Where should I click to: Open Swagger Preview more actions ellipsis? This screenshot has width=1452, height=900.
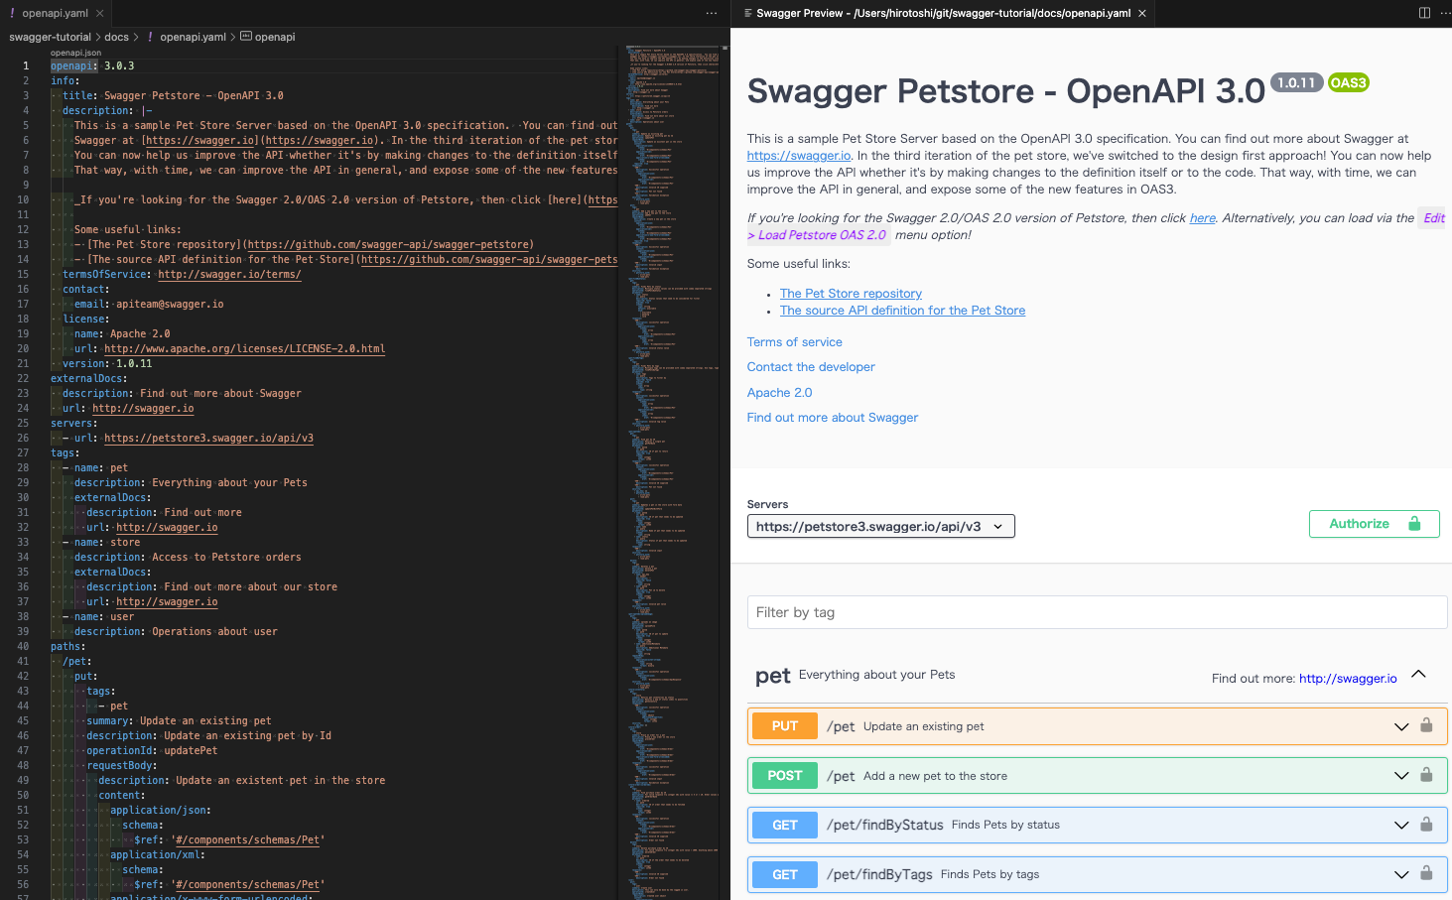click(x=1444, y=13)
